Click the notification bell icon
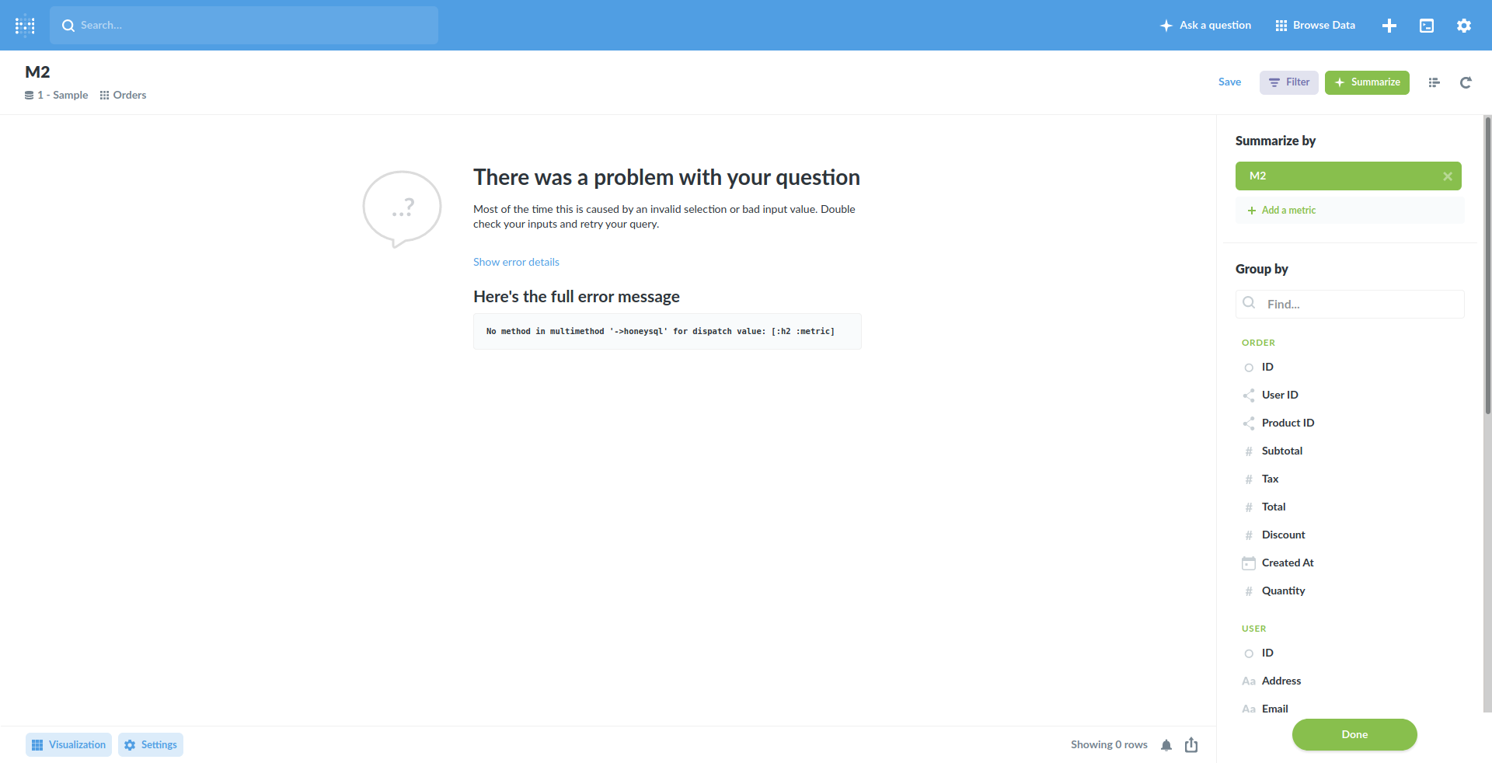Image resolution: width=1492 pixels, height=763 pixels. pyautogui.click(x=1166, y=744)
